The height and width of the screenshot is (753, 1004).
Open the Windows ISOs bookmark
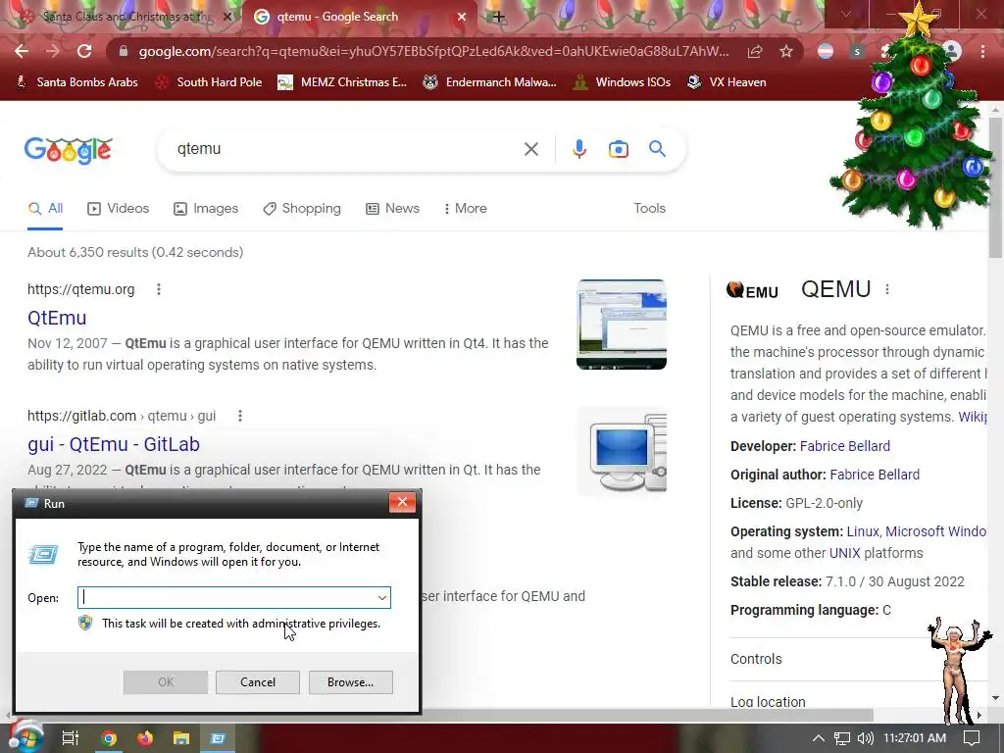(x=623, y=82)
